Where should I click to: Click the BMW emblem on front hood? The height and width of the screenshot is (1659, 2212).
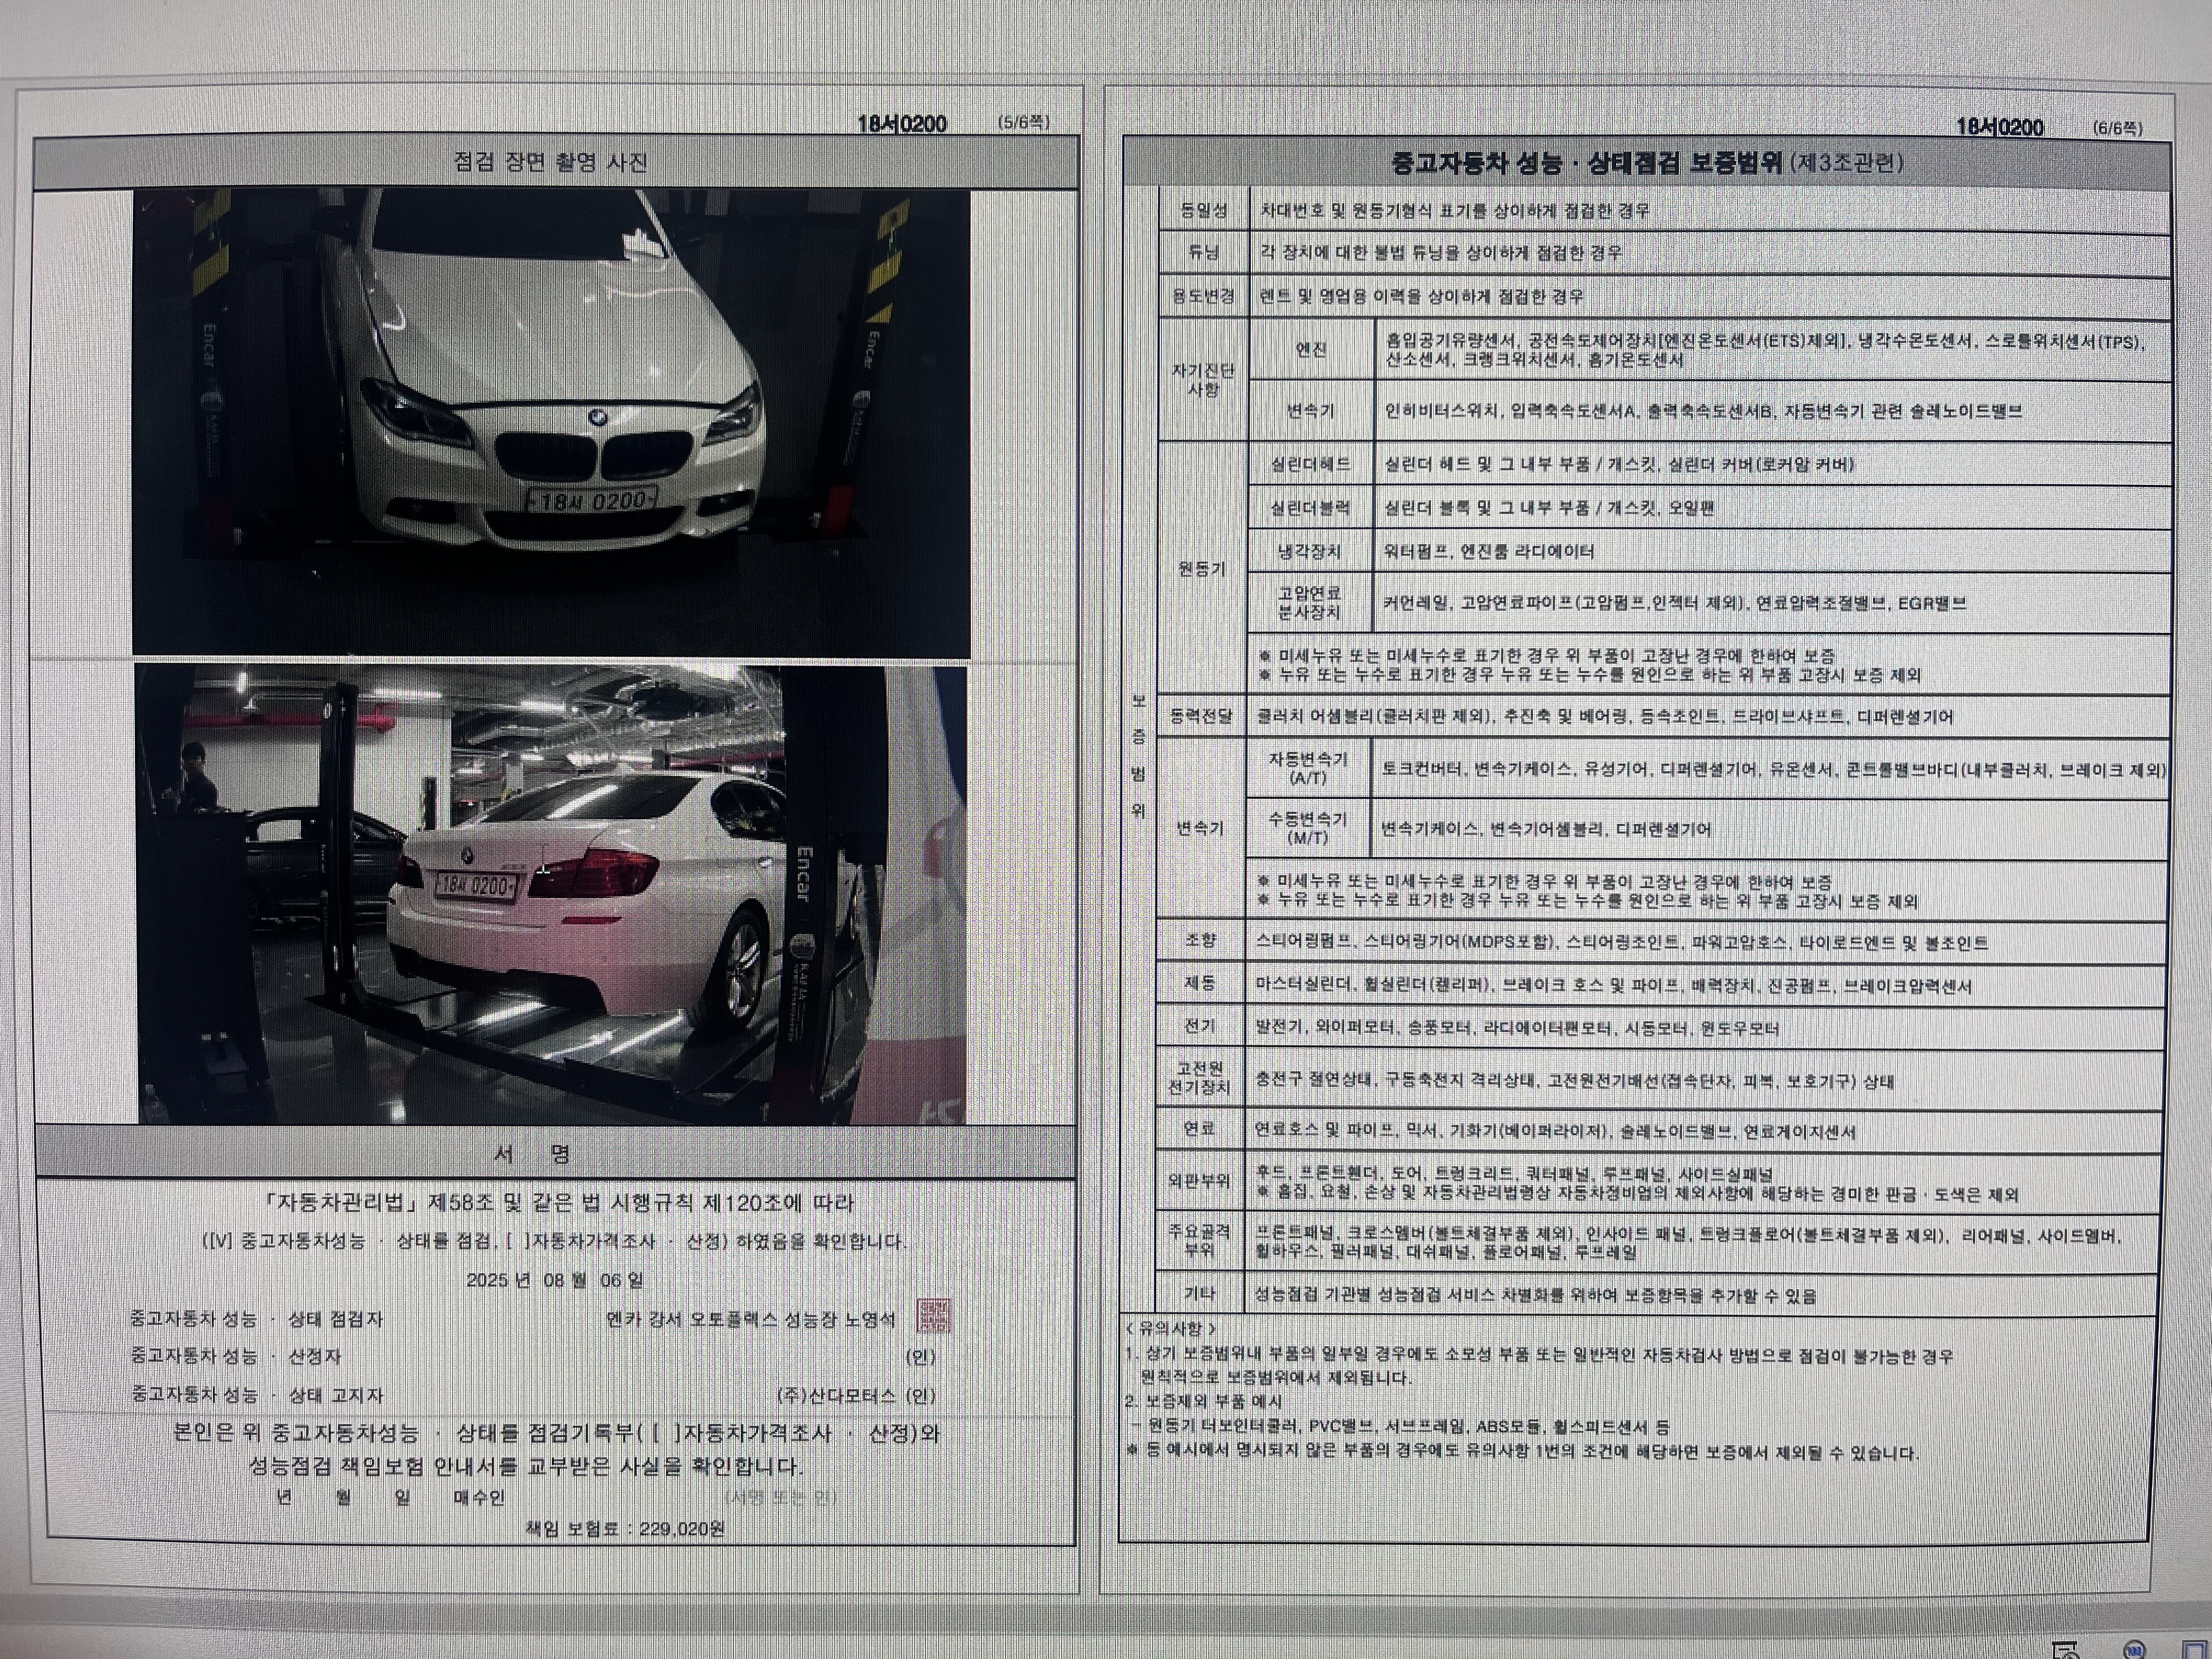click(597, 416)
